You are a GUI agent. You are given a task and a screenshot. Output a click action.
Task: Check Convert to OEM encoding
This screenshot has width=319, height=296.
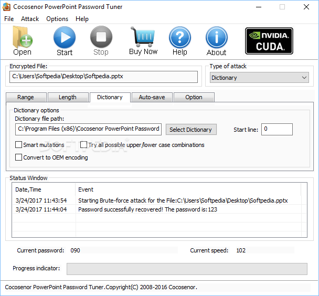[18, 157]
